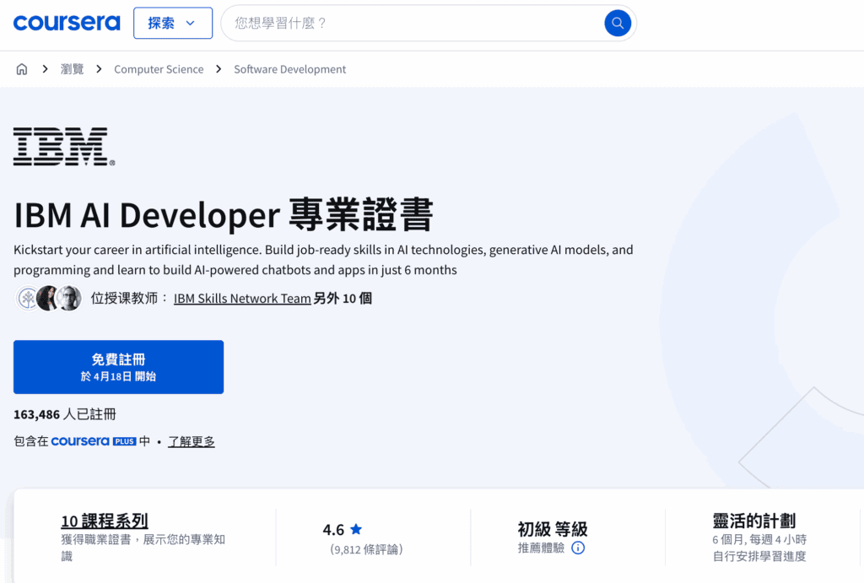Click the Coursera logo
Viewport: 864px width, 583px height.
point(67,23)
